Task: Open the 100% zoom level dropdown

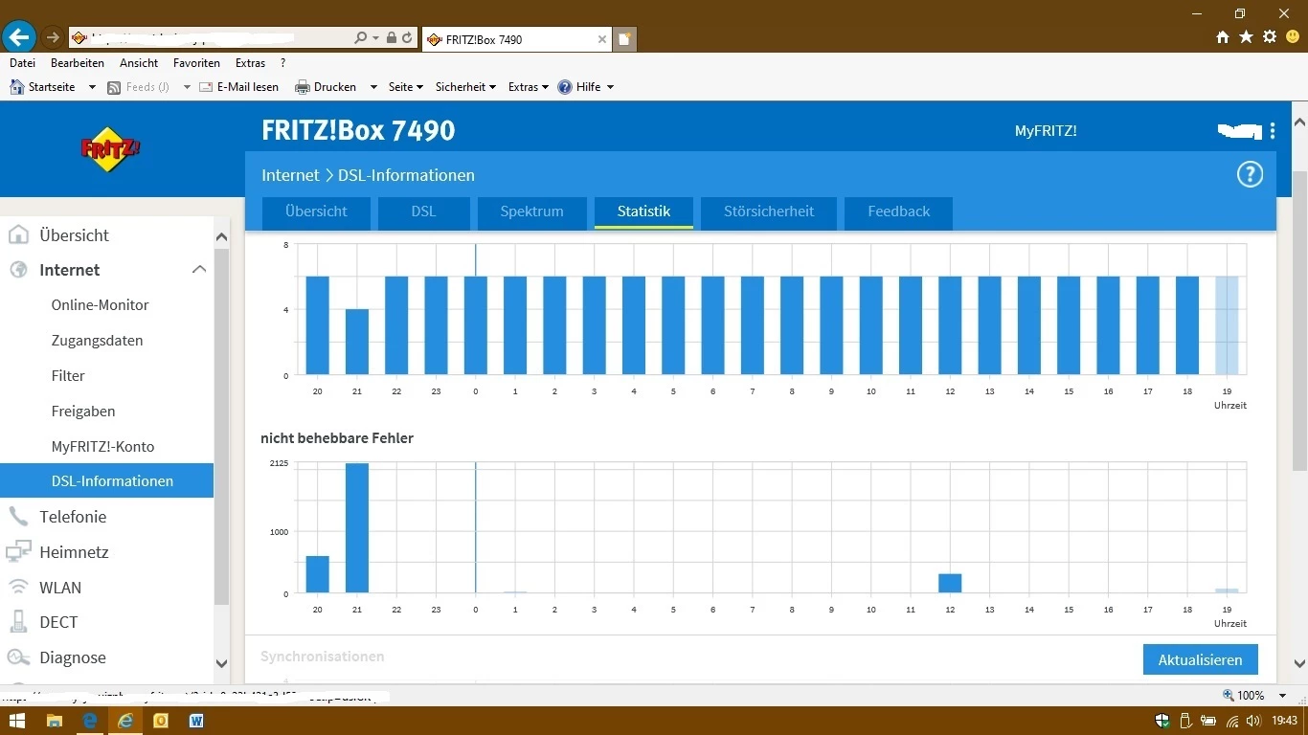Action: pos(1284,696)
